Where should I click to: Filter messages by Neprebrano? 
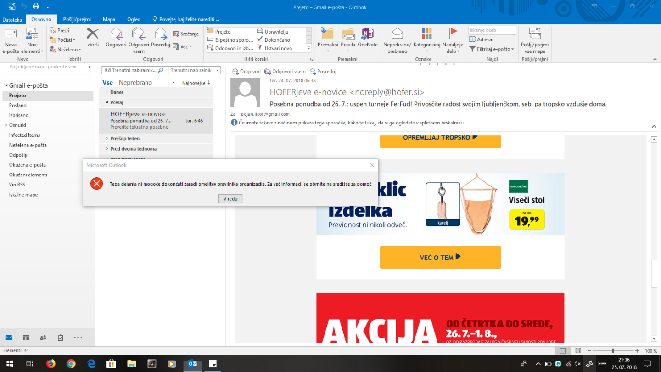point(135,83)
